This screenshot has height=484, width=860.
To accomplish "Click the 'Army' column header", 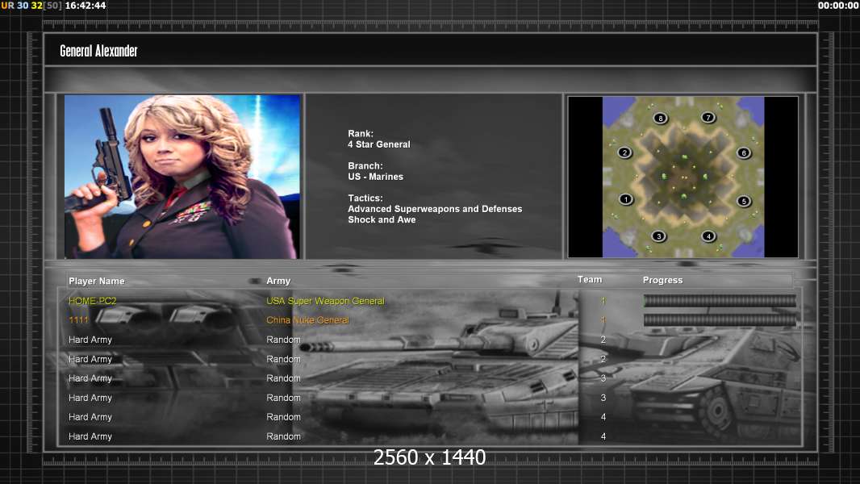I will tap(278, 281).
